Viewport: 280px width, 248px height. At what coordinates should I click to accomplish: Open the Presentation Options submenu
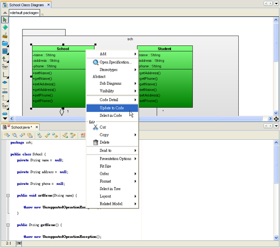pos(112,159)
